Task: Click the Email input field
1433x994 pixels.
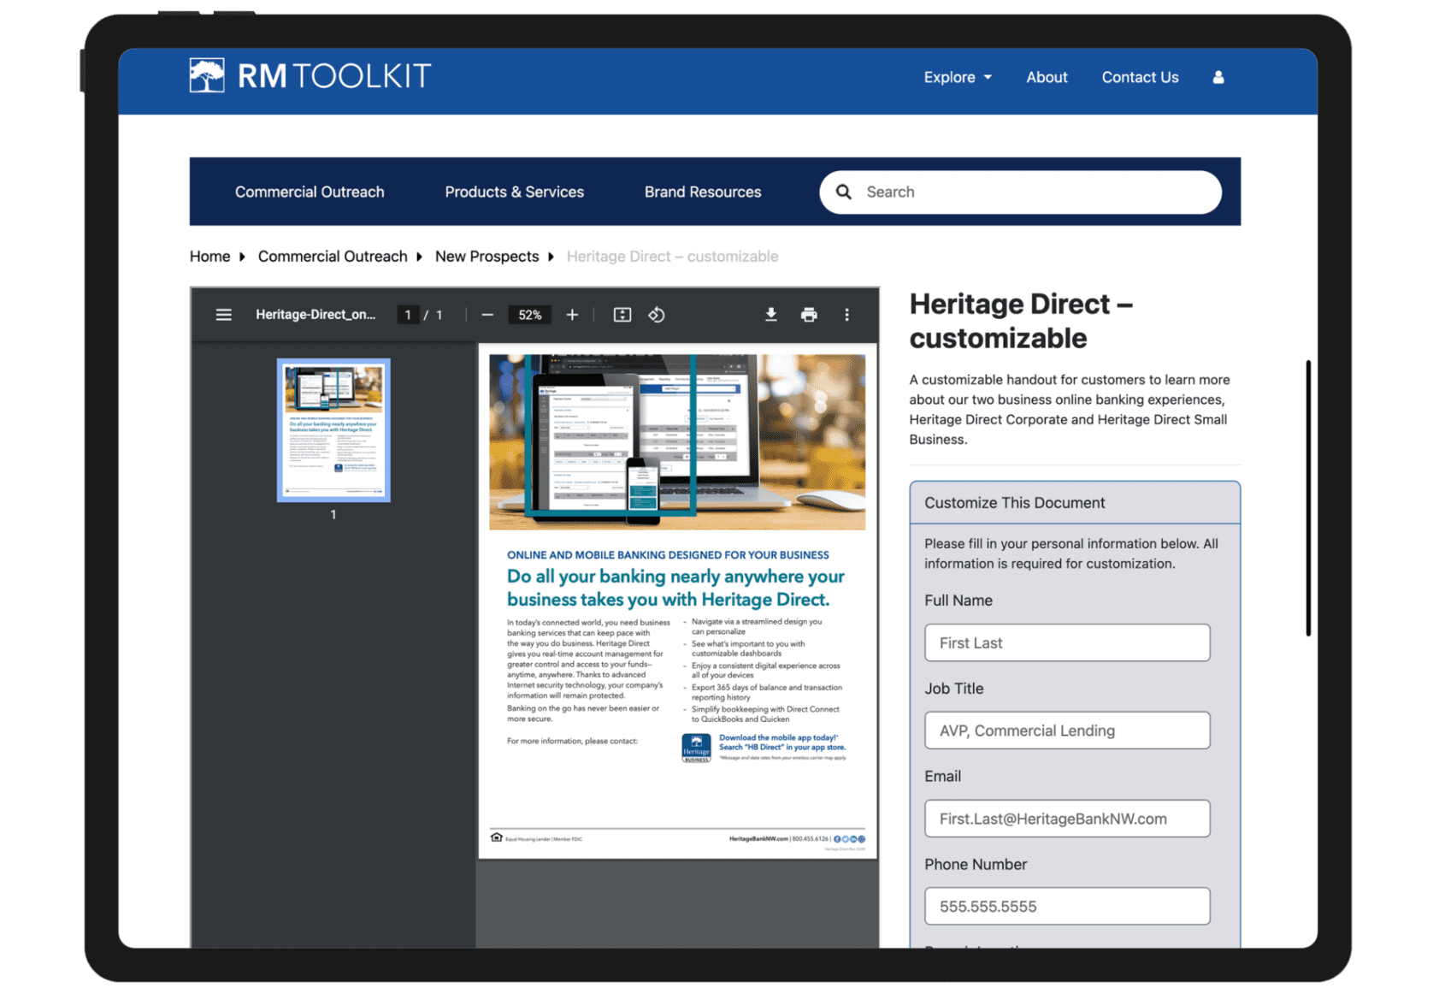Action: point(1067,819)
